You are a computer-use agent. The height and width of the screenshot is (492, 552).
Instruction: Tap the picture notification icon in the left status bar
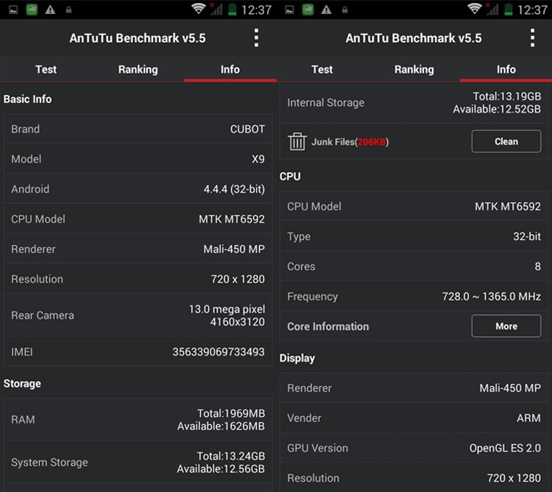coord(13,10)
